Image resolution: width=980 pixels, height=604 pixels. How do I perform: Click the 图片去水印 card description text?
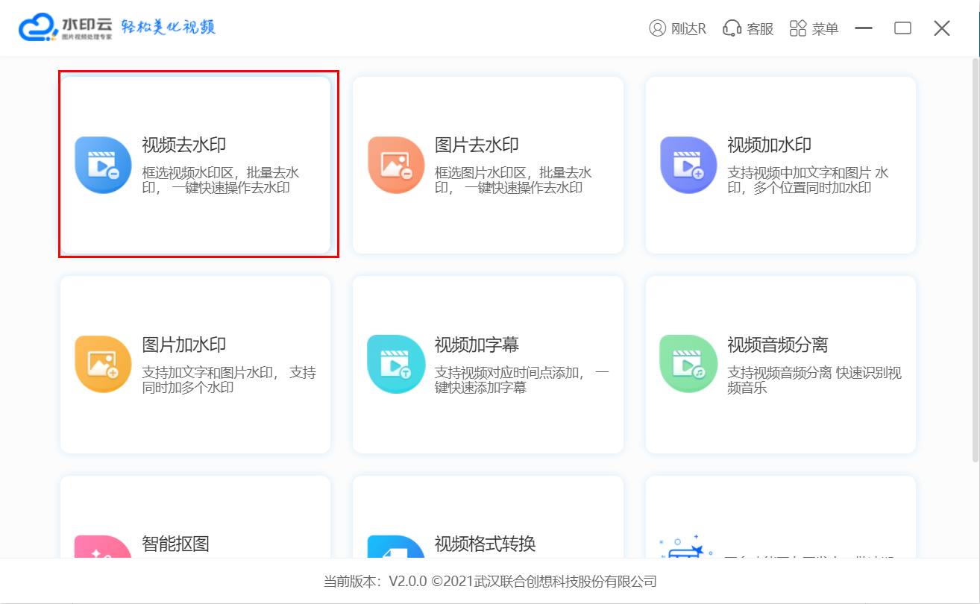tap(513, 180)
